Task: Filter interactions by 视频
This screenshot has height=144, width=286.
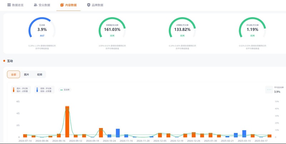Action: [x=39, y=74]
